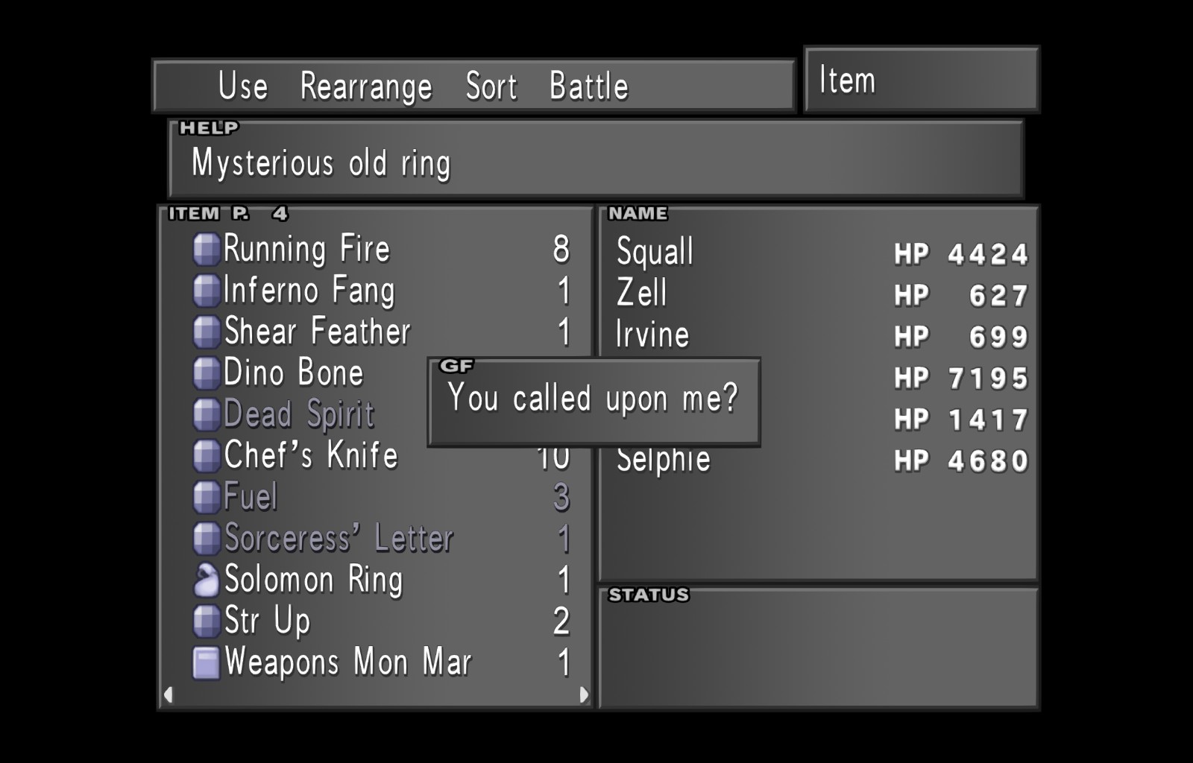The image size is (1193, 763).
Task: Select the Shear Feather item icon
Action: pos(207,332)
